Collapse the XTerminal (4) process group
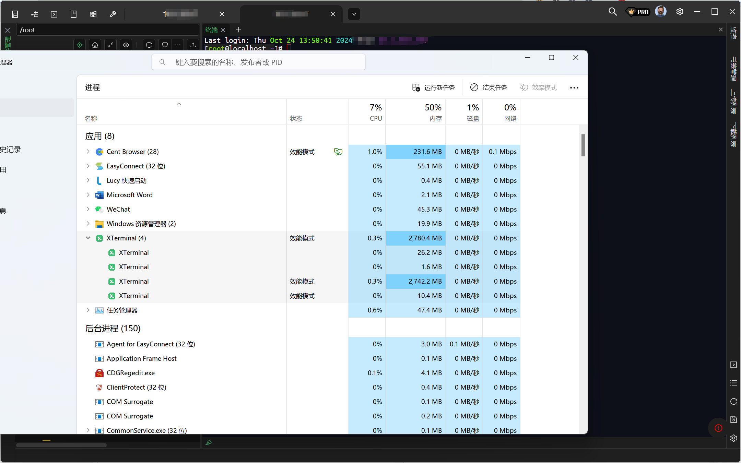The image size is (741, 463). [88, 238]
